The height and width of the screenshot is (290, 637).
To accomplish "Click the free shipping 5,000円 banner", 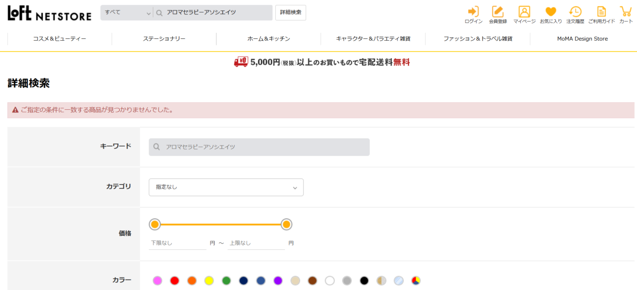I will 322,62.
